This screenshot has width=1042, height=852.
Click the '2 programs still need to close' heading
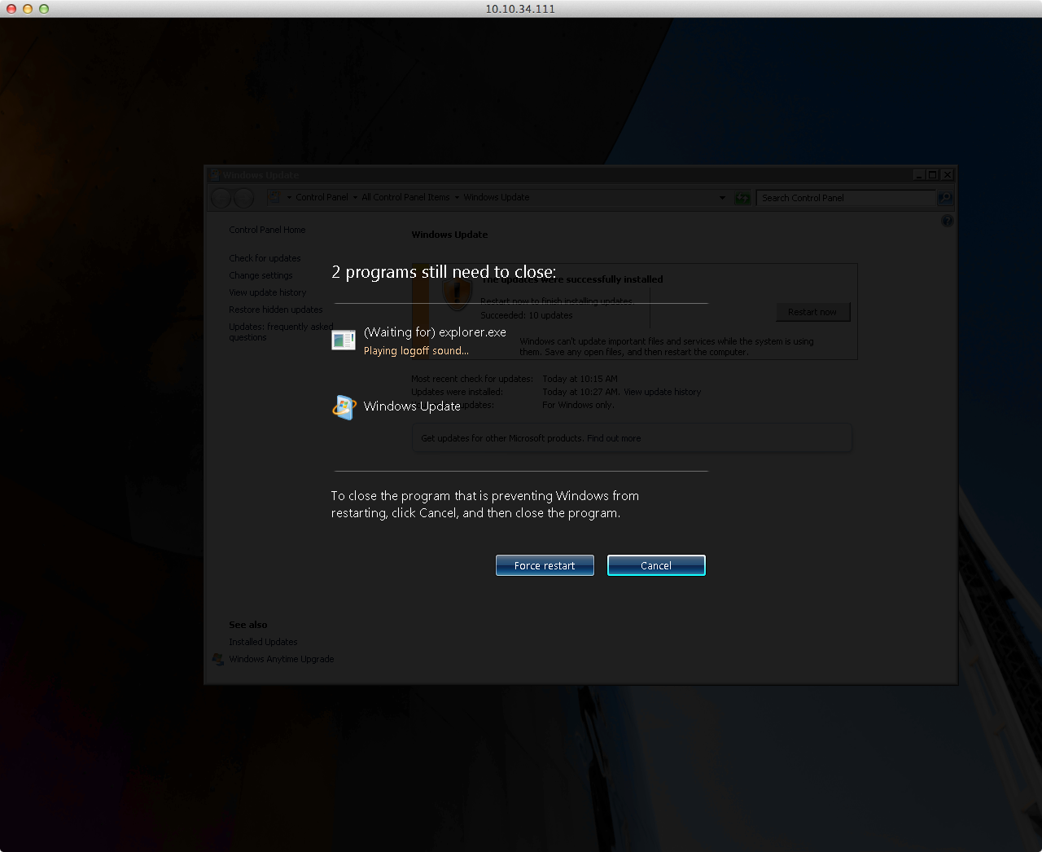(x=444, y=272)
